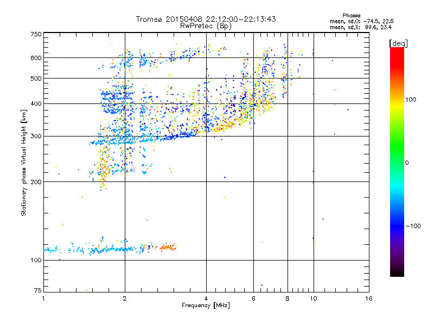Click the x-axis tick label '16'

point(369,298)
